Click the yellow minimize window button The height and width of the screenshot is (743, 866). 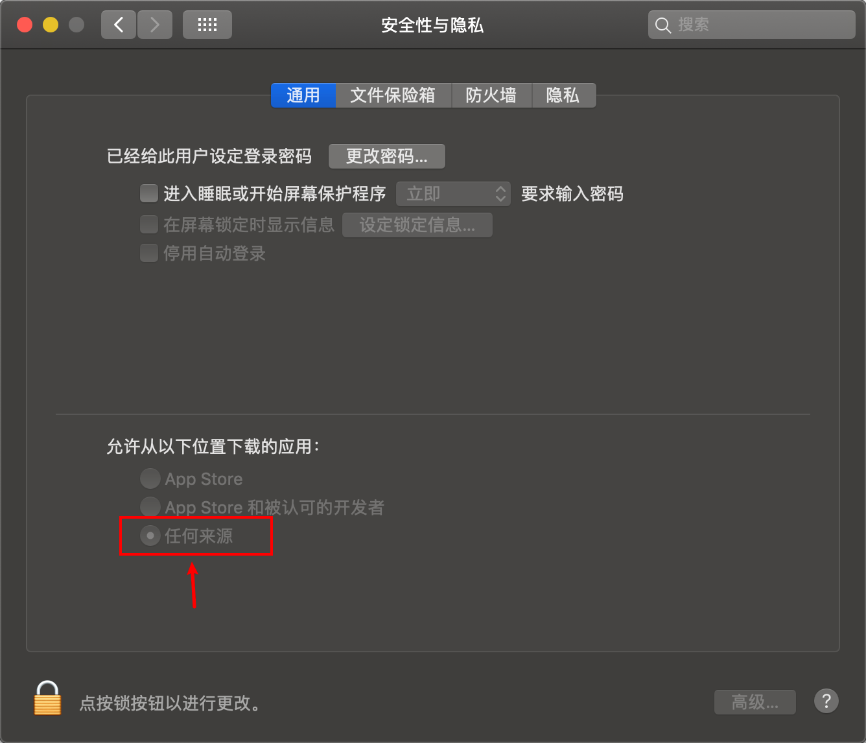(51, 25)
